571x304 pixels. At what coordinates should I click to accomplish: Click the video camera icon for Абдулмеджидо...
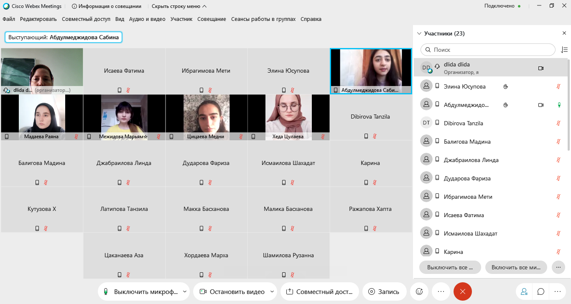(x=541, y=105)
